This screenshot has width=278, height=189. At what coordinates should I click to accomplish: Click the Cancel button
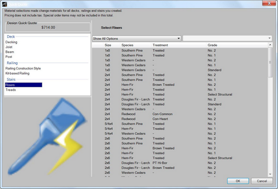(262, 181)
